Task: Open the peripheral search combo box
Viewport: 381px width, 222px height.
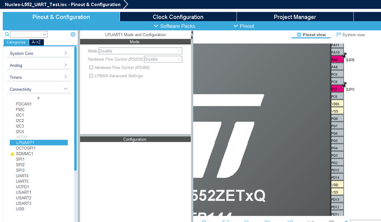Action: 29,34
